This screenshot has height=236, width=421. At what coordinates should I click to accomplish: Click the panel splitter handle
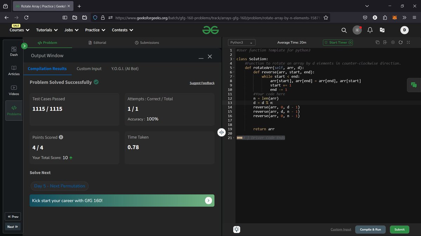(222, 132)
